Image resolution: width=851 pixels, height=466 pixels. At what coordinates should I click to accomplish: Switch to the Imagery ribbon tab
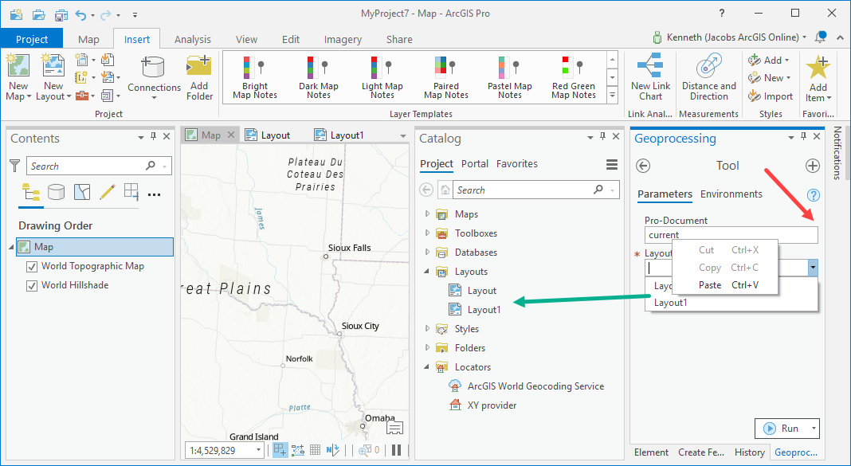(342, 38)
